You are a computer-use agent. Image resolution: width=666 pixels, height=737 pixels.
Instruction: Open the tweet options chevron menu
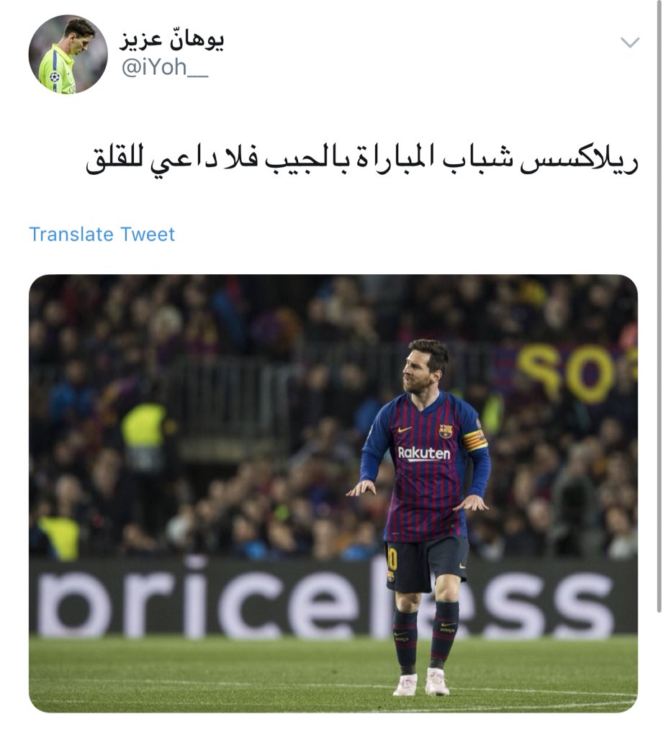click(x=630, y=42)
